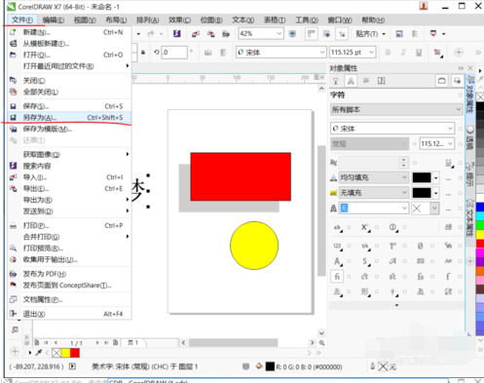Click the Publish to PDF toolbar icon
The image size is (484, 383).
226,34
